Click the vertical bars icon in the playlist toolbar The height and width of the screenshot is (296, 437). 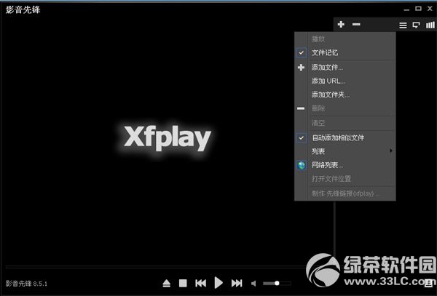click(x=429, y=25)
